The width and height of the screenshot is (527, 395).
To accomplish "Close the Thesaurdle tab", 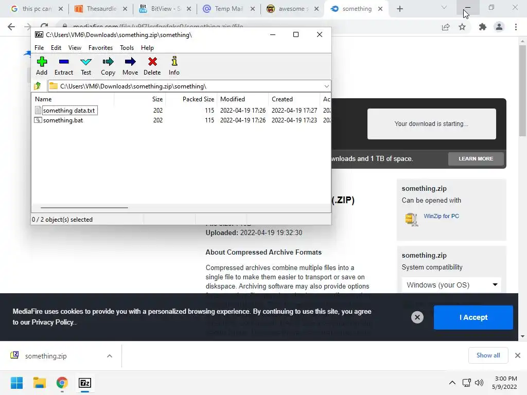I will (x=125, y=9).
